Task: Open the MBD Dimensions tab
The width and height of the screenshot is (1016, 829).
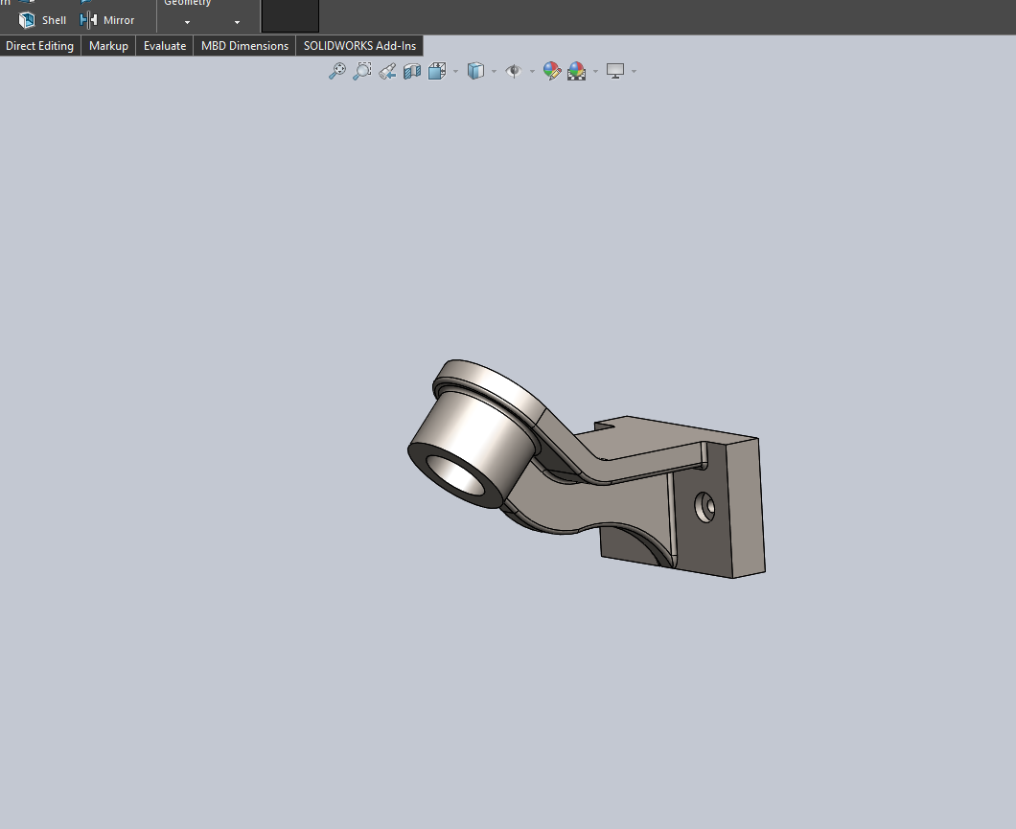Action: (x=243, y=45)
